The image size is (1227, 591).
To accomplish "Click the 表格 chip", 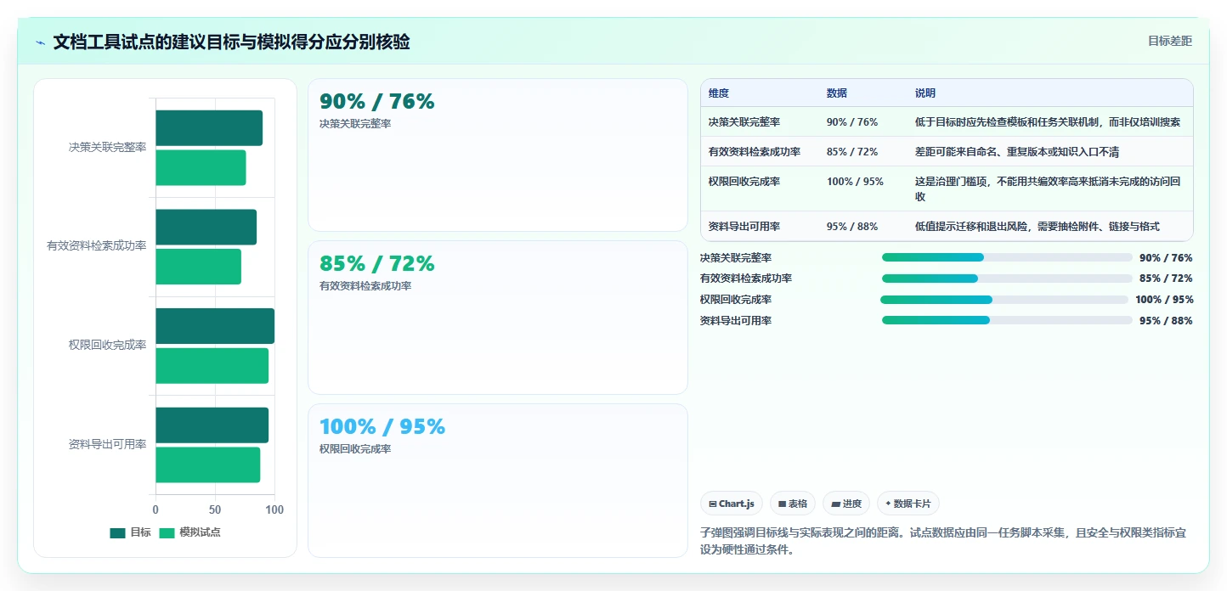I will point(793,504).
